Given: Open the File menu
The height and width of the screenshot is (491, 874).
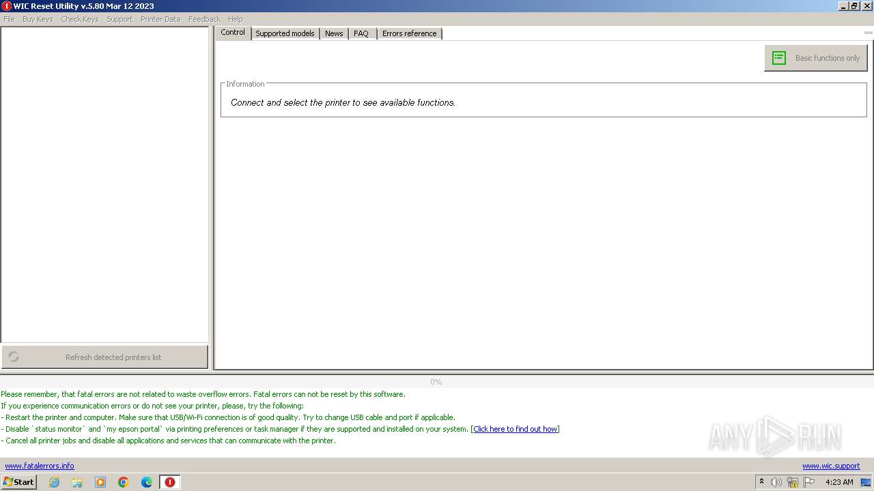Looking at the screenshot, I should click(x=9, y=19).
